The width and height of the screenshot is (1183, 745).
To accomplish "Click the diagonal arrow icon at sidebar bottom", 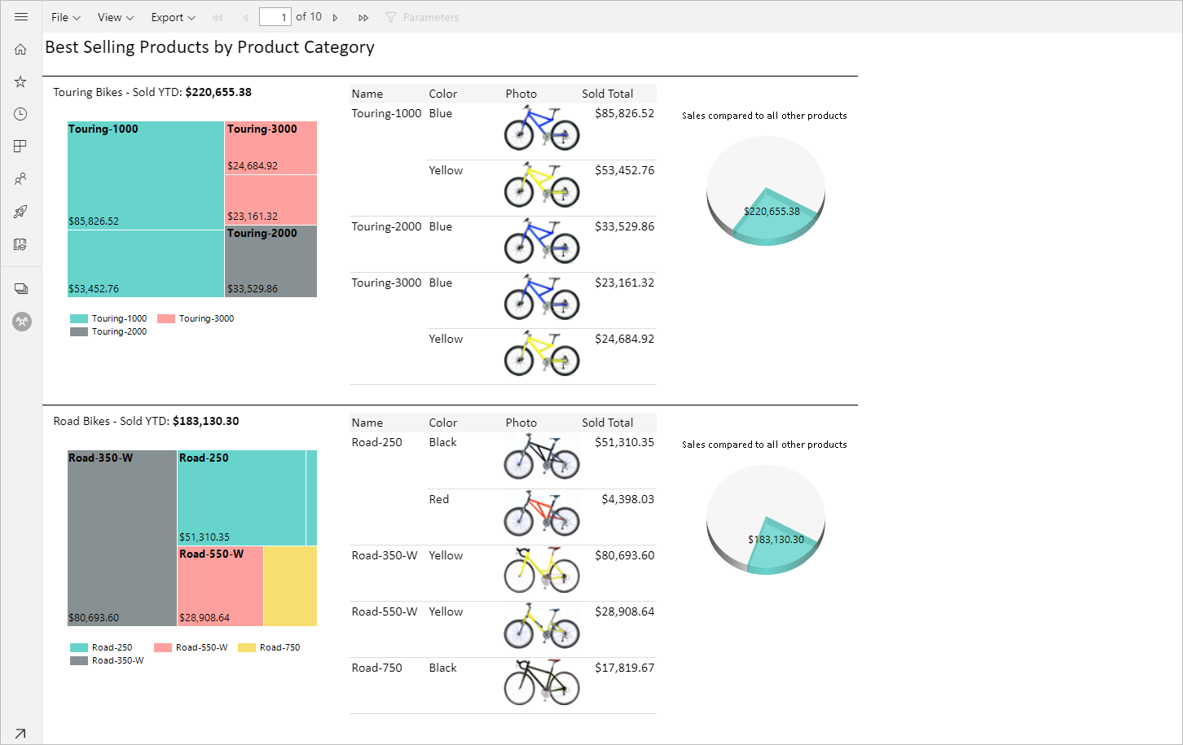I will coord(20,734).
